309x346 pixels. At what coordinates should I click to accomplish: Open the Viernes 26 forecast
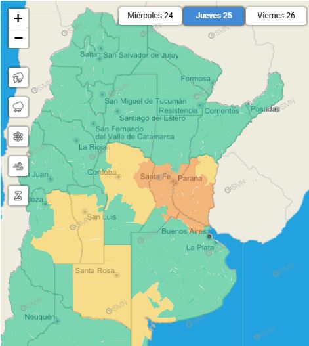pos(276,16)
